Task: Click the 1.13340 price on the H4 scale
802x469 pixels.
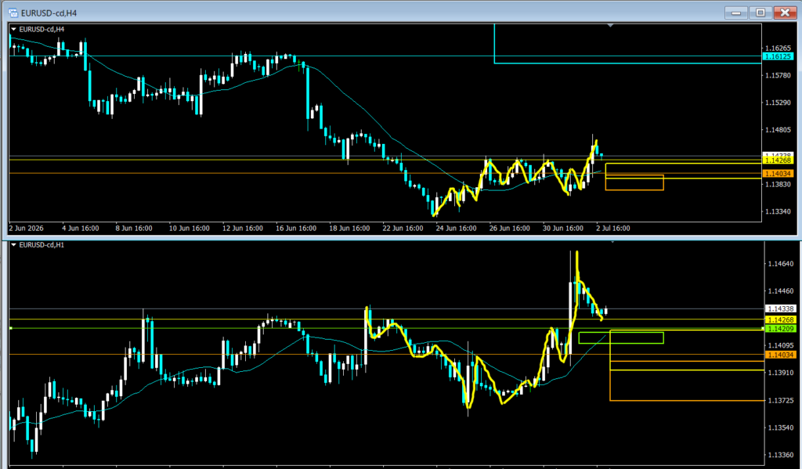Action: pos(778,211)
